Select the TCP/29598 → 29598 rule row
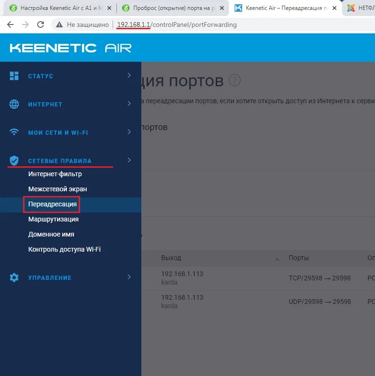Viewport: 375px width, 376px height. [258, 278]
